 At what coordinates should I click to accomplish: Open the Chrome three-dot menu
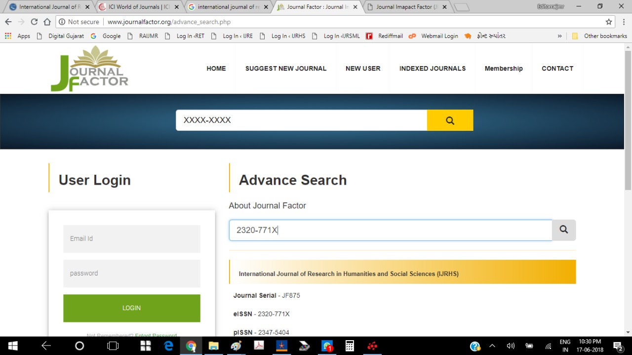[623, 22]
